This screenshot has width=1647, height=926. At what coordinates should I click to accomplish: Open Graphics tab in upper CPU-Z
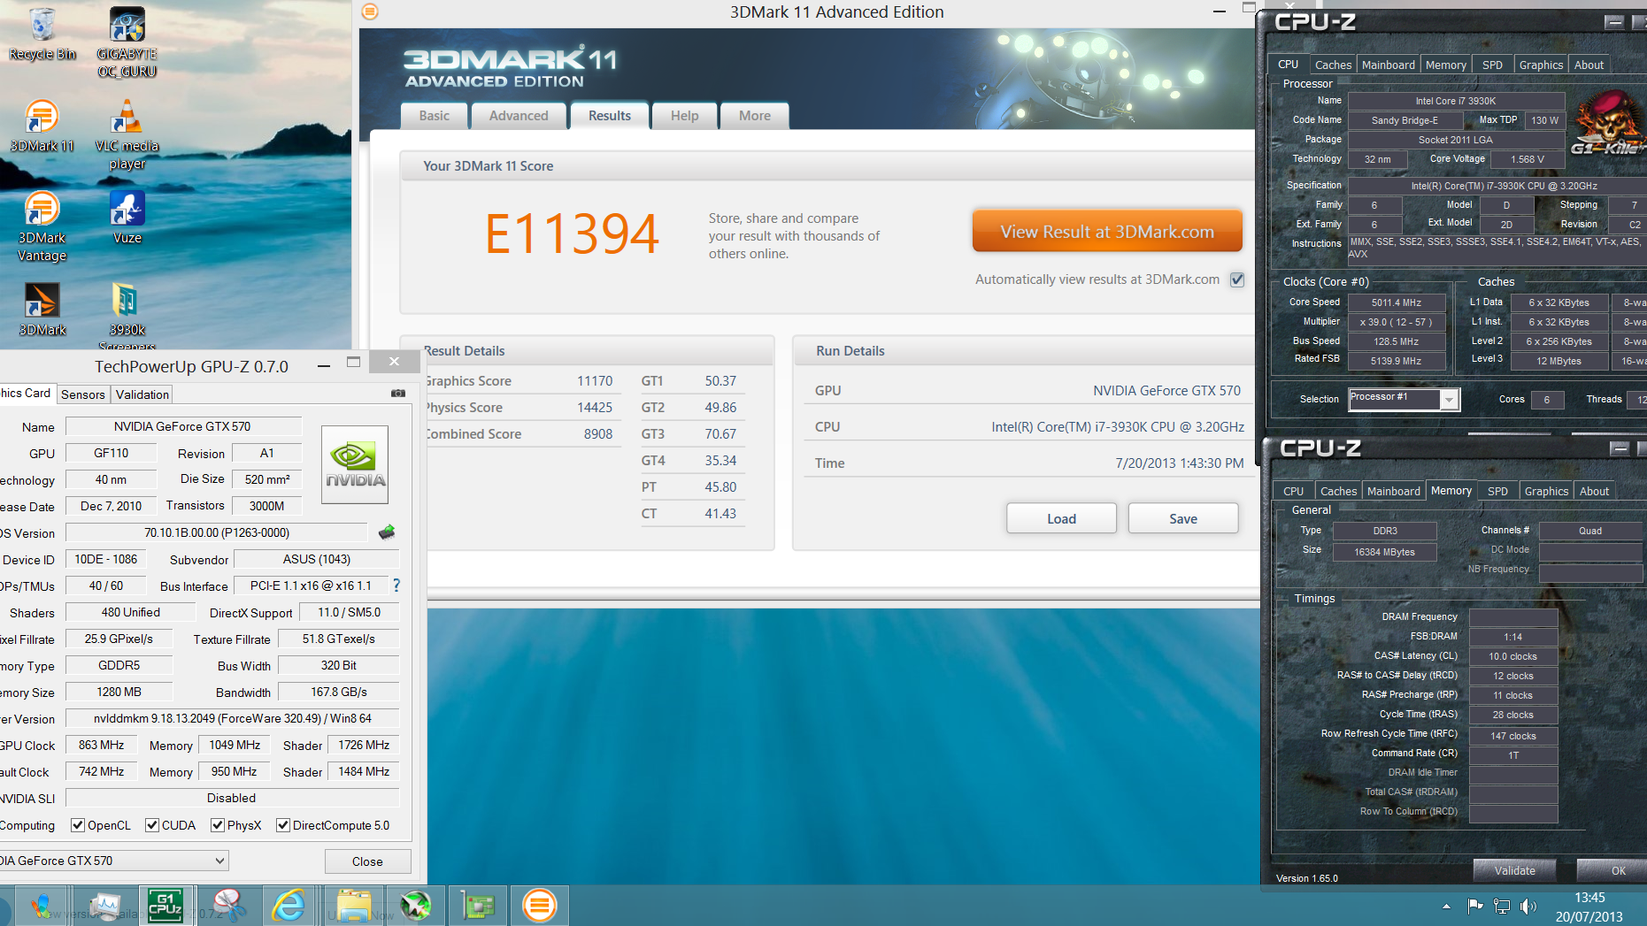pyautogui.click(x=1541, y=65)
